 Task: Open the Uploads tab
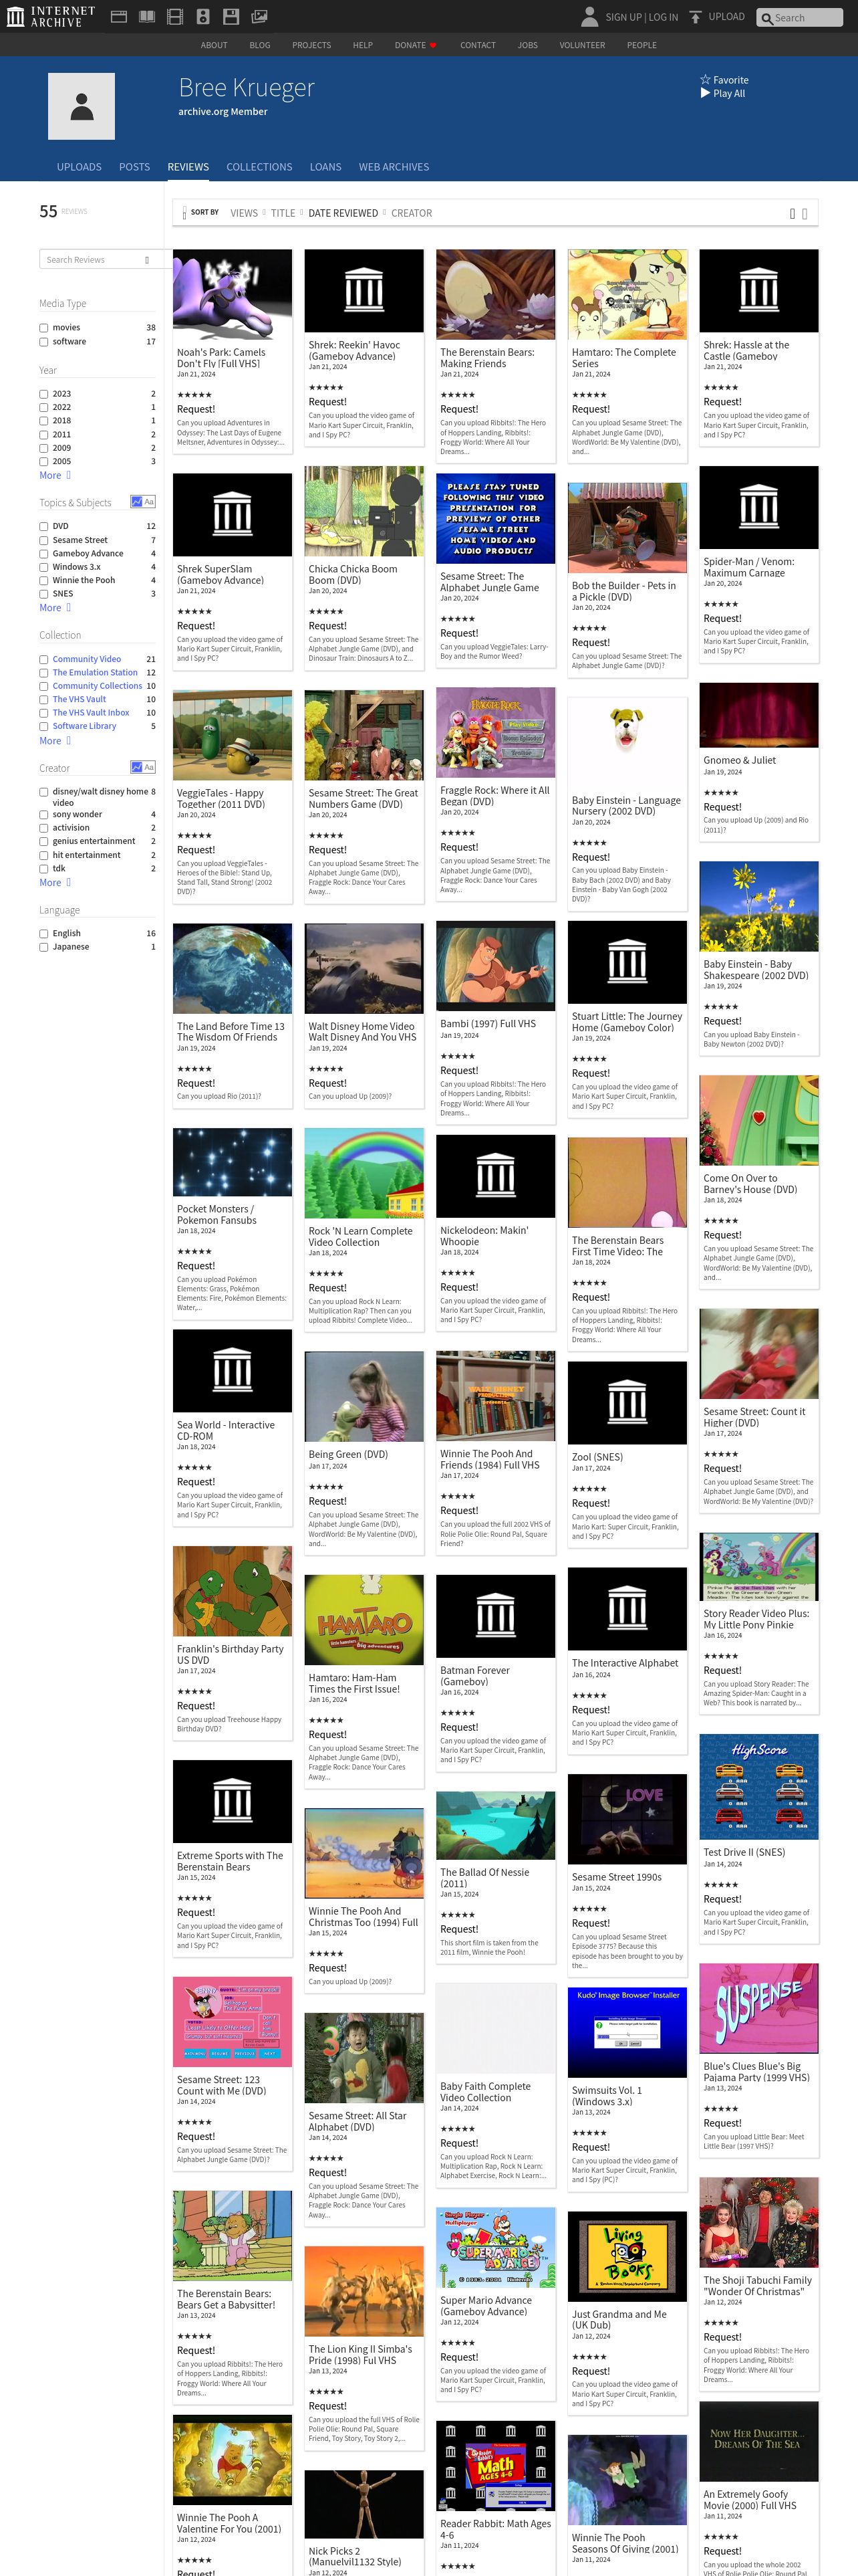[79, 167]
